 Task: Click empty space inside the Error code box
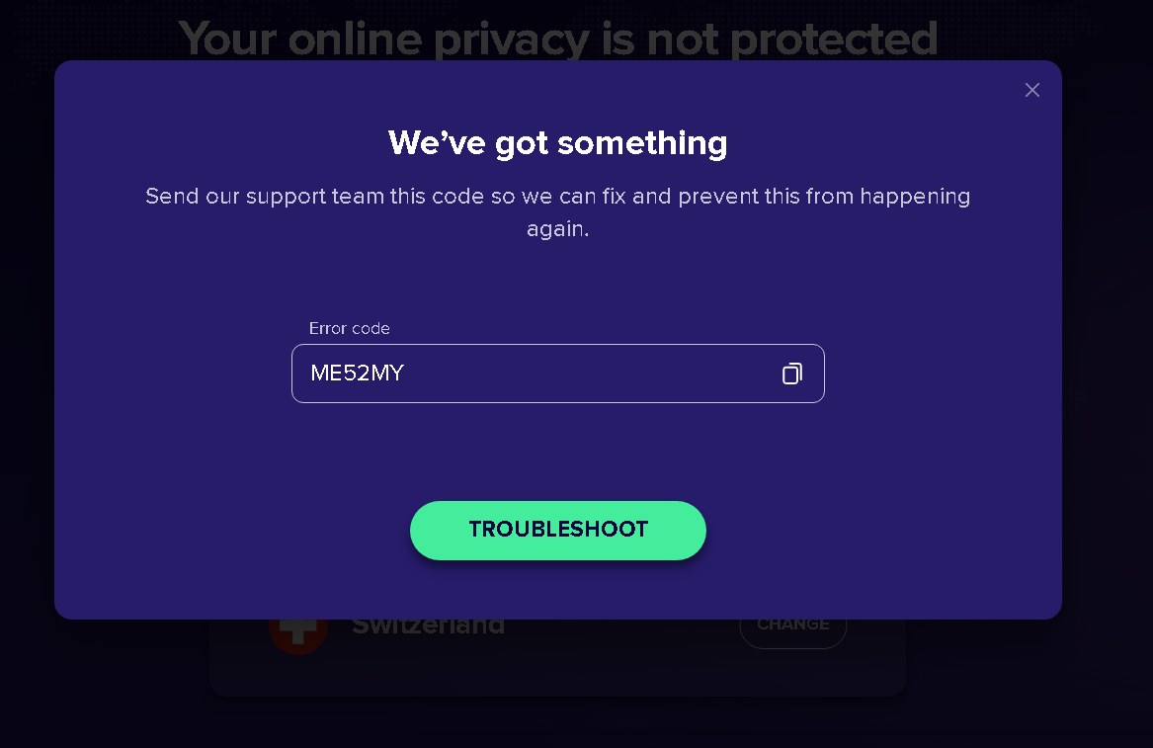(x=593, y=374)
